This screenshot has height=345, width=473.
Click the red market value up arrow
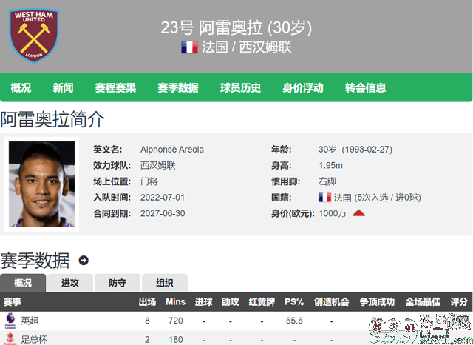358,213
